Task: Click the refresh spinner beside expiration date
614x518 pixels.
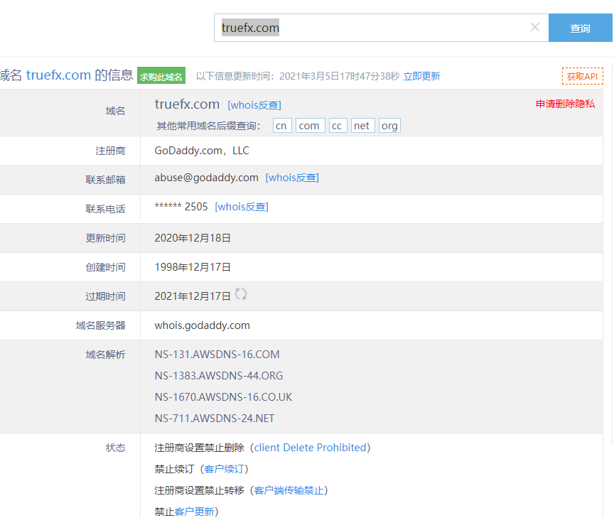Action: tap(241, 294)
